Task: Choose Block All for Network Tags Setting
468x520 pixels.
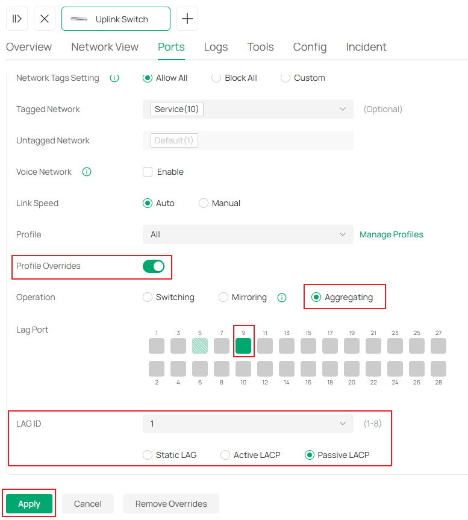Action: tap(214, 78)
